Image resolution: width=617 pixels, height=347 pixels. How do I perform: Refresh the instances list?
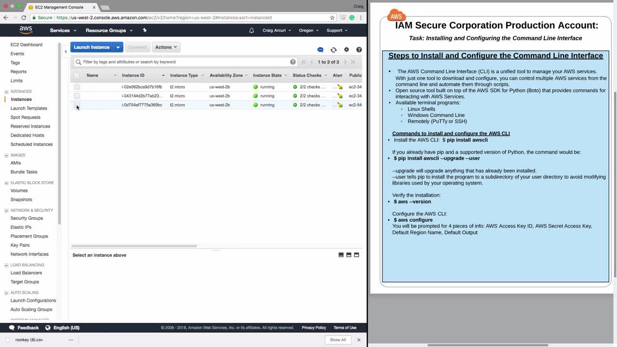(334, 50)
